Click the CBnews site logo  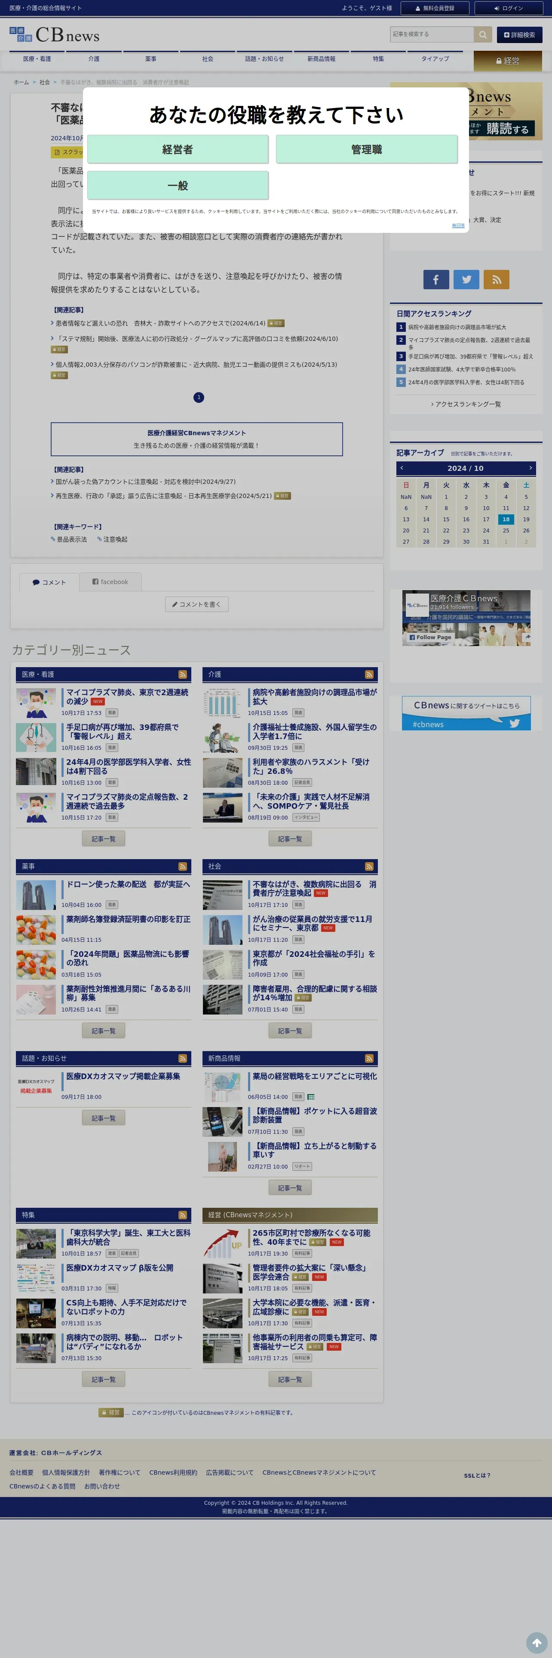point(55,35)
